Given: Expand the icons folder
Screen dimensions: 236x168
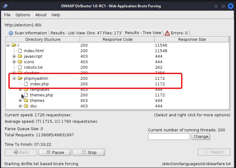Looking at the screenshot, I should tap(14, 62).
